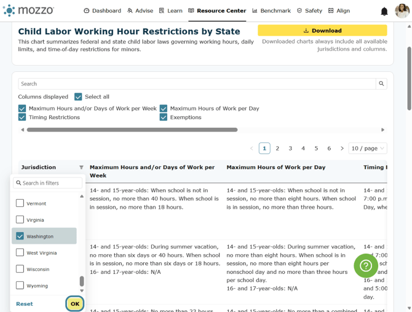Screen dimensions: 412x312
Task: Click the Search in filters field
Action: click(47, 183)
